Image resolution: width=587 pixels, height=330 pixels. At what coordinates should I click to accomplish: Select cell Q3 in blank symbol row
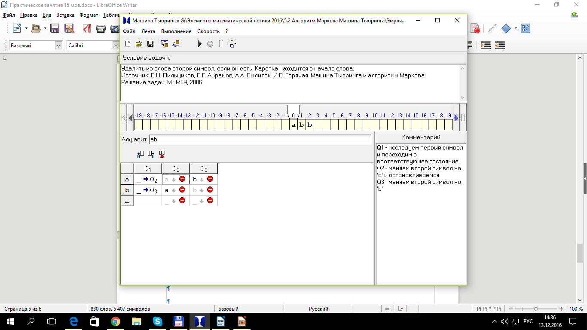coord(204,201)
